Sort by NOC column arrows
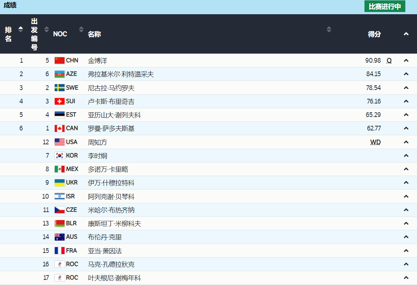The width and height of the screenshot is (417, 285). pos(81,29)
